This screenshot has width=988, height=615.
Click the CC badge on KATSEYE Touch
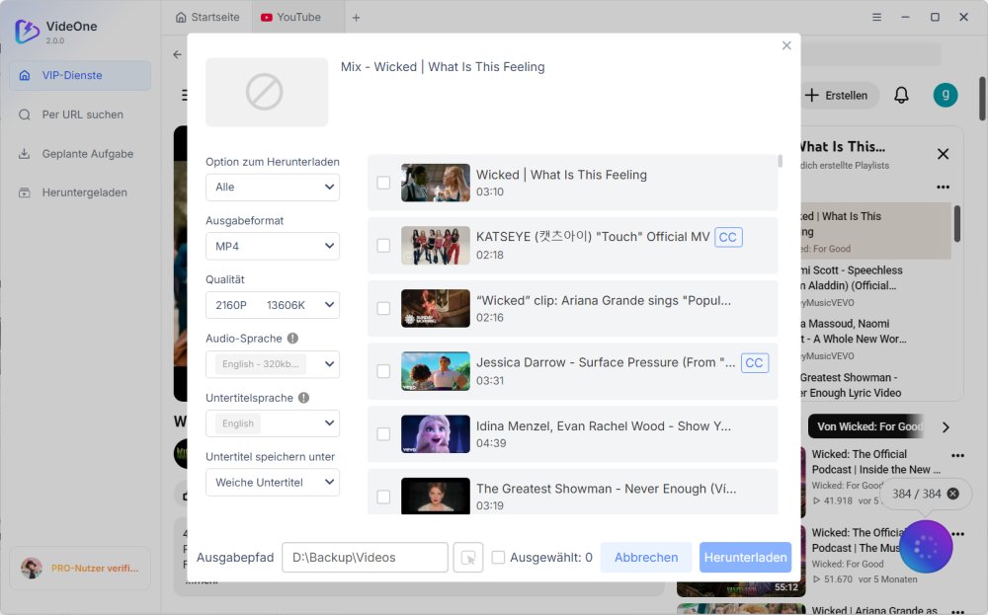point(728,237)
